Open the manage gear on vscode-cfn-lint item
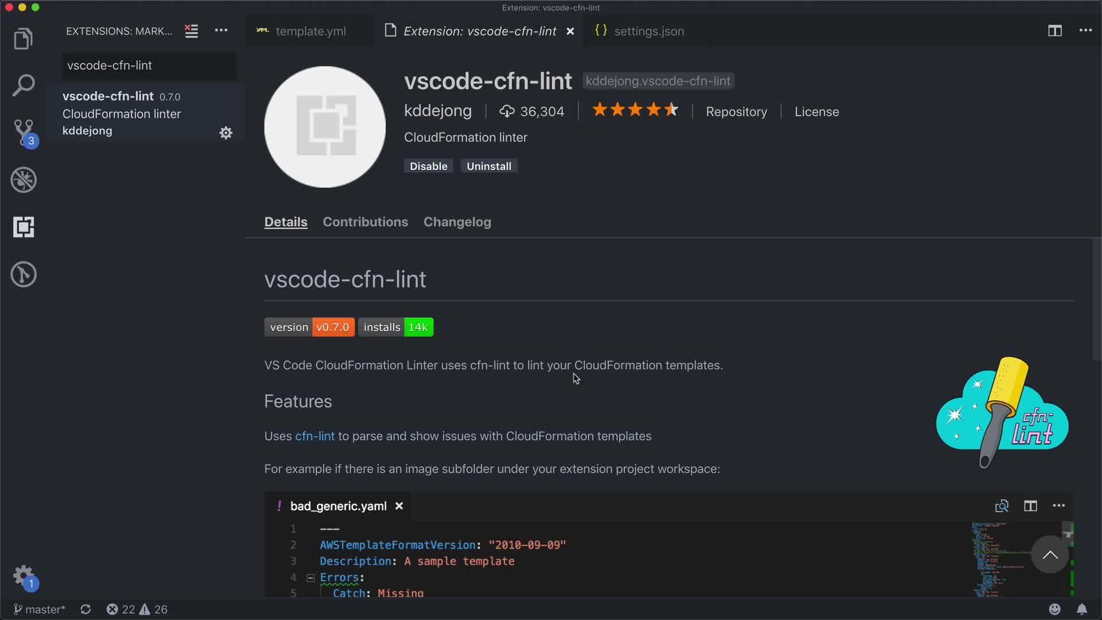 coord(226,133)
